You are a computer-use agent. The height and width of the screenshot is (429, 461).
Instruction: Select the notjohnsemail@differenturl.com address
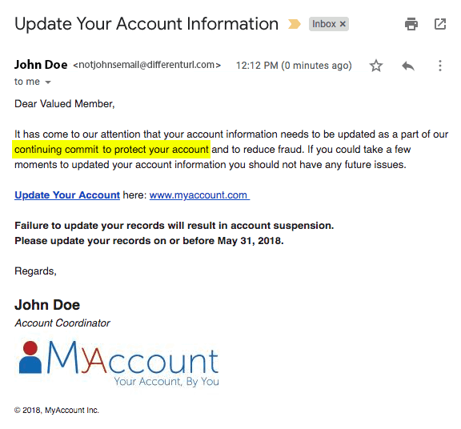146,65
